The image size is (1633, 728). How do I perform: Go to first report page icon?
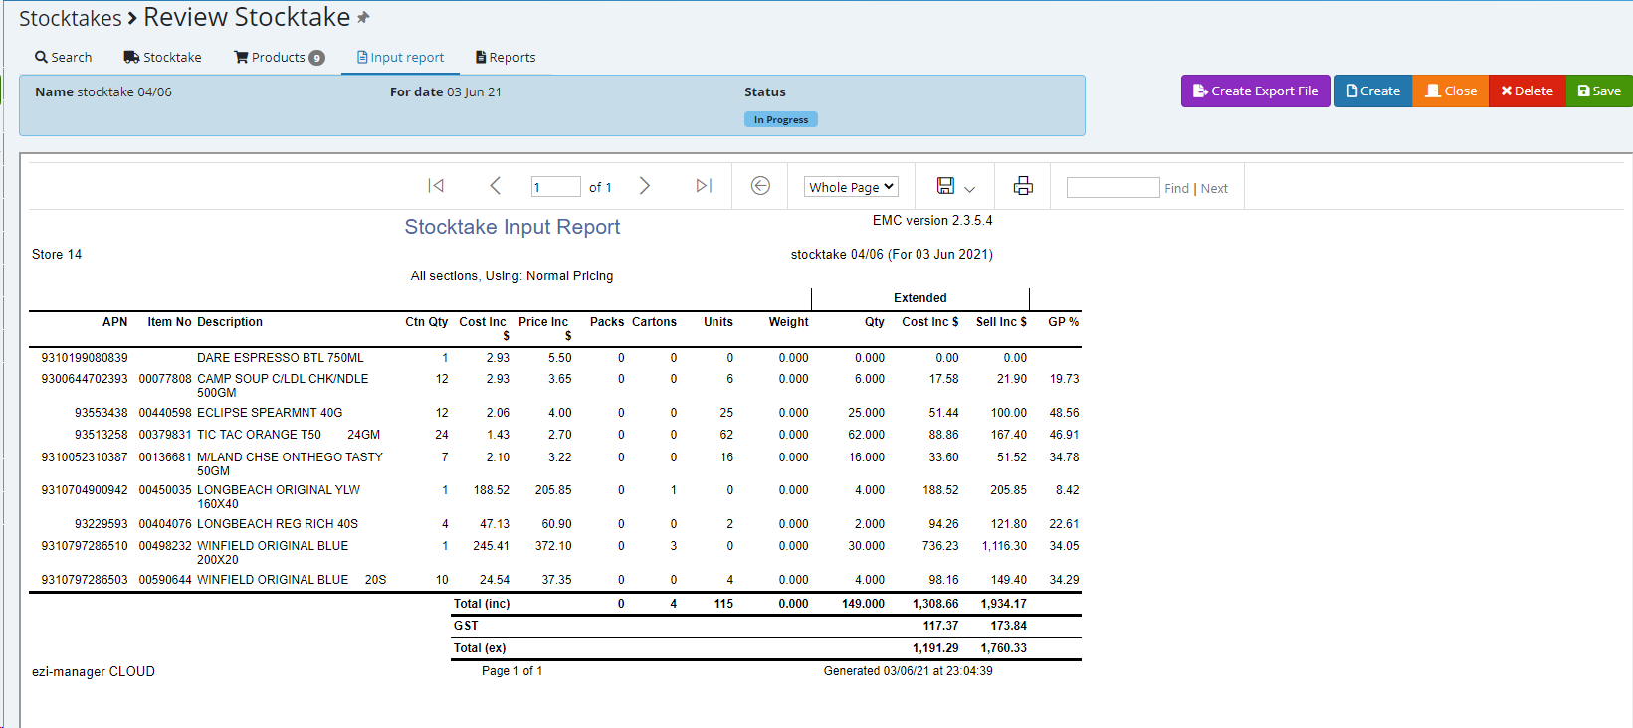pyautogui.click(x=436, y=186)
